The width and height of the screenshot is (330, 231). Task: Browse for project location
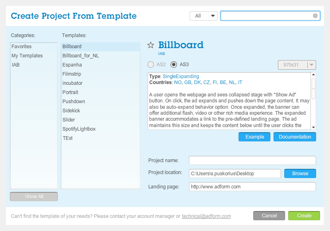click(300, 174)
